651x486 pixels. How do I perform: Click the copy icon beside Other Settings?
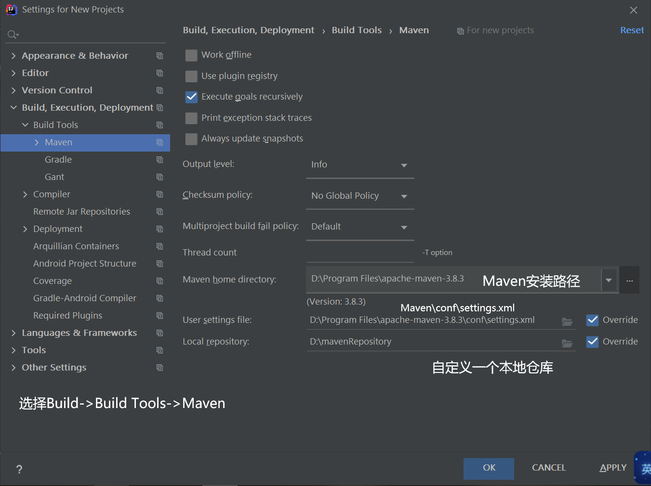pyautogui.click(x=159, y=368)
